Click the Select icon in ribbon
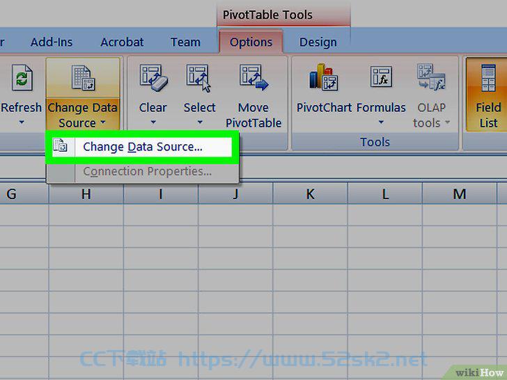Screen dimensions: 507x380 (198, 78)
